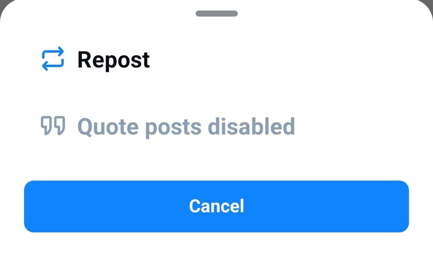Click the right edge of blue Cancel button
The image size is (433, 279).
pyautogui.click(x=403, y=206)
